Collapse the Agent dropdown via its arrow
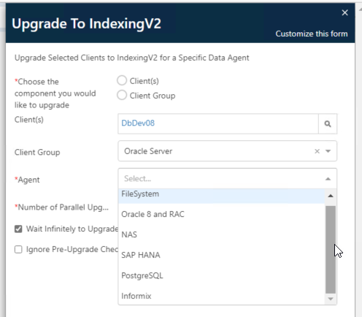The height and width of the screenshot is (317, 362). click(x=328, y=179)
